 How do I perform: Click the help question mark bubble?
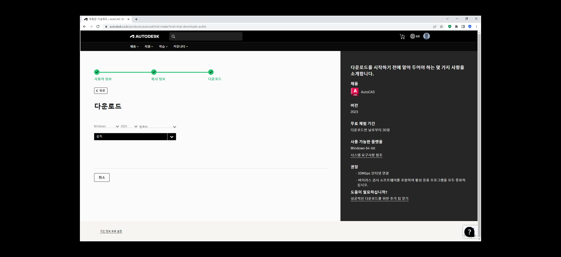coord(469,232)
